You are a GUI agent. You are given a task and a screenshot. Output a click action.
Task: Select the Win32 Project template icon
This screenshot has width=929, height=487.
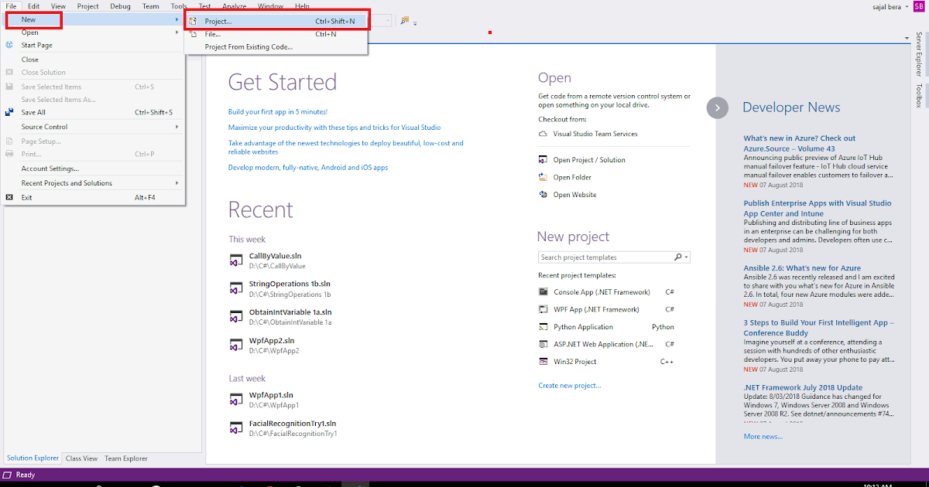click(543, 361)
